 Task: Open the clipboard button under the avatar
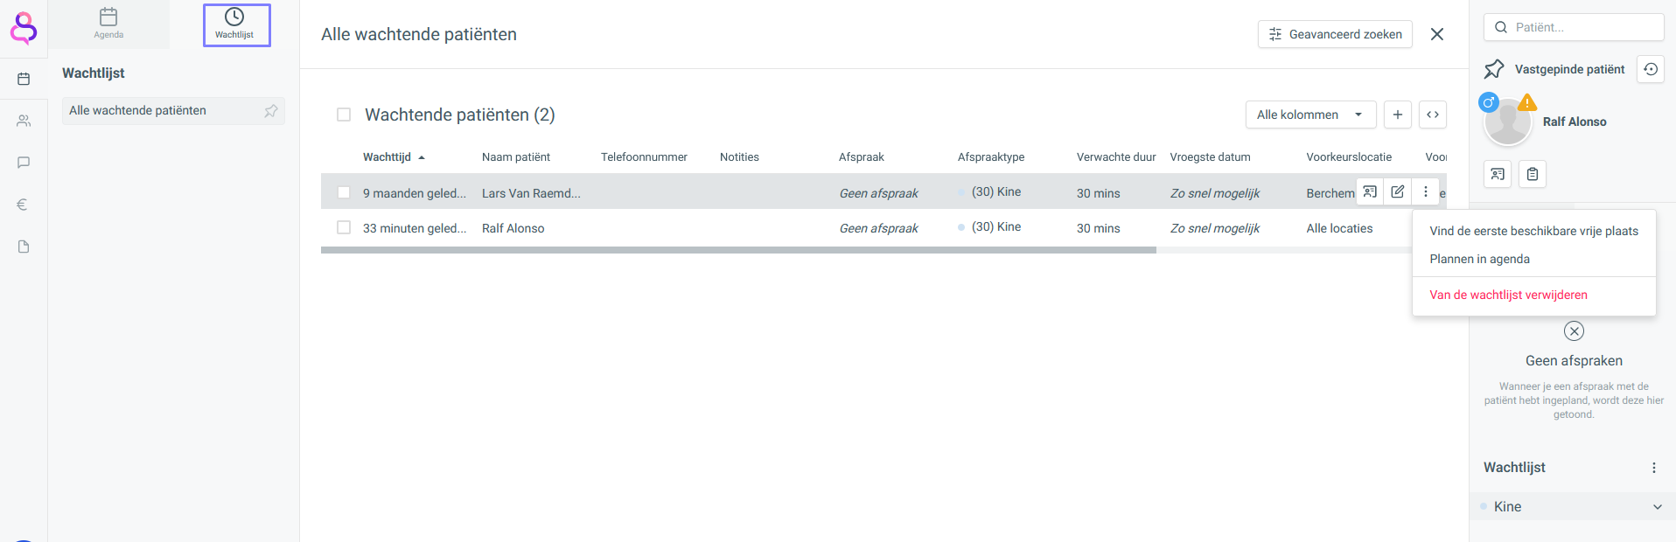pos(1533,174)
